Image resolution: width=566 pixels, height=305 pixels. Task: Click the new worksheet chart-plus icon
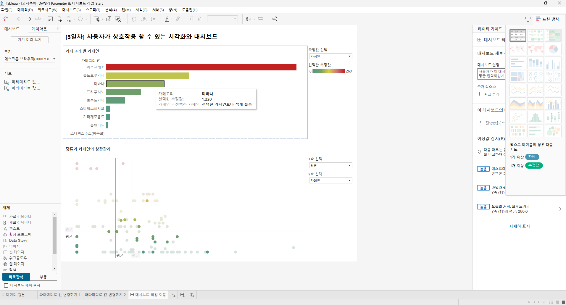[x=96, y=19]
